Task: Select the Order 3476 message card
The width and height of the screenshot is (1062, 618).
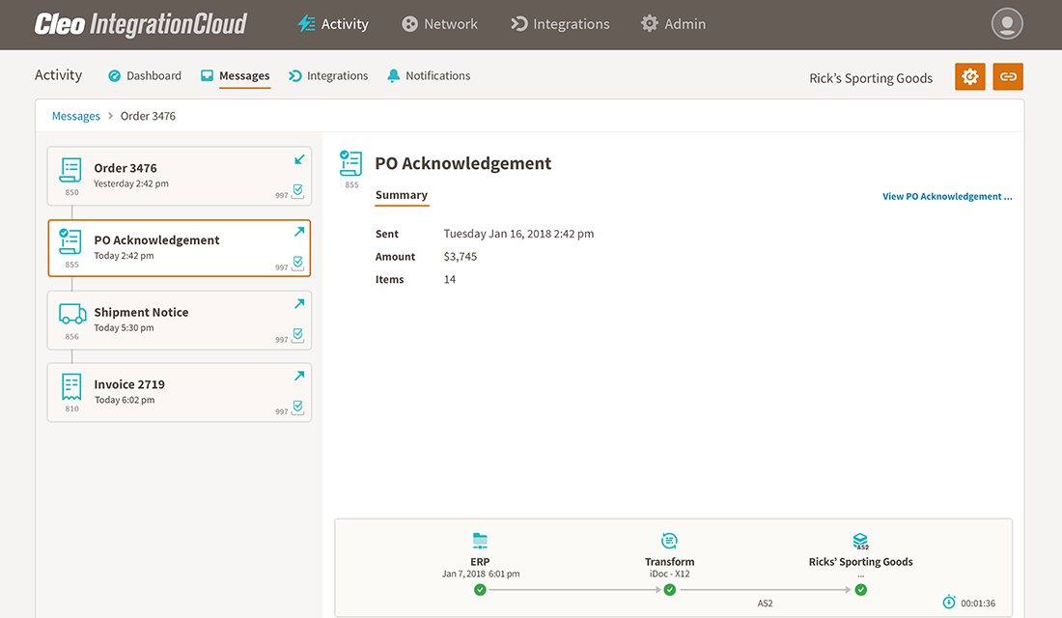Action: [x=180, y=176]
